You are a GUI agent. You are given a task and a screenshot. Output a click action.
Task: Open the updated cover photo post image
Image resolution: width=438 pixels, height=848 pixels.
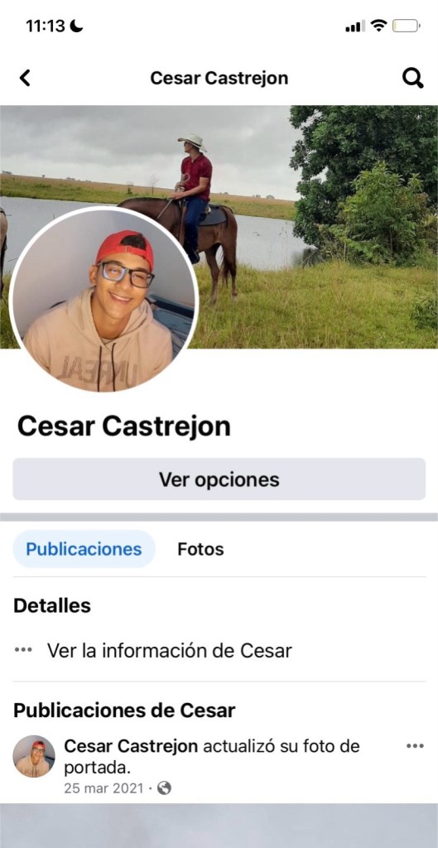[x=219, y=826]
